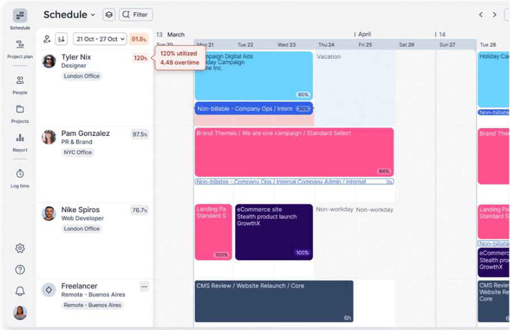Open the CMS Review / Website Relaunch / Core booking
510x330 pixels.
[274, 301]
